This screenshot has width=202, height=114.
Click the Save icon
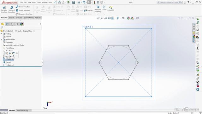(x=74, y=2)
